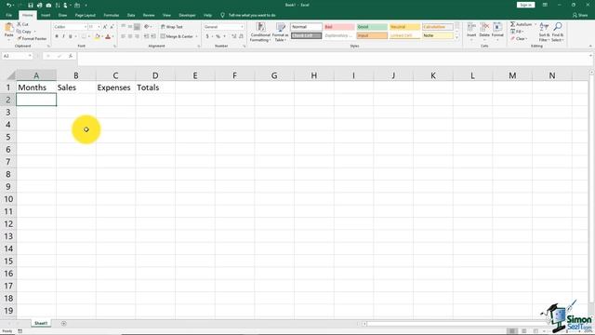
Task: Click the Orientation icon in the Alignment group
Action: point(147,27)
